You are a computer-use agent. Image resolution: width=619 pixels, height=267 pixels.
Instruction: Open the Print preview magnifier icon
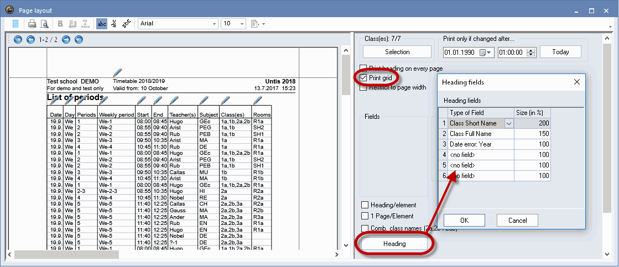(x=44, y=24)
